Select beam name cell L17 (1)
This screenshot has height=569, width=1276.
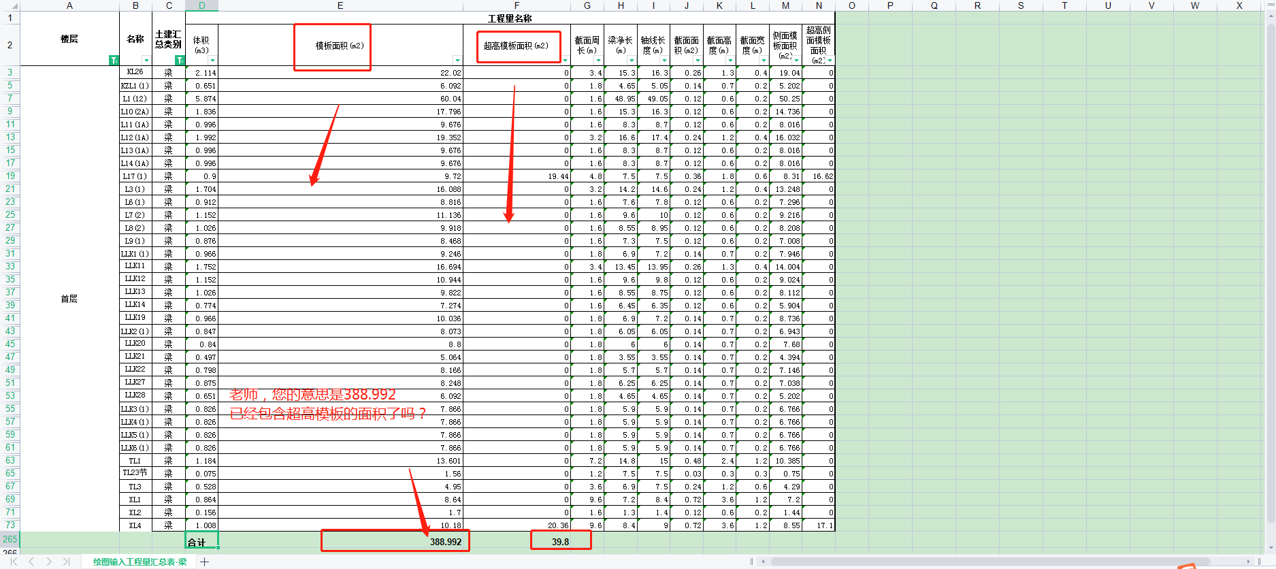pyautogui.click(x=135, y=176)
